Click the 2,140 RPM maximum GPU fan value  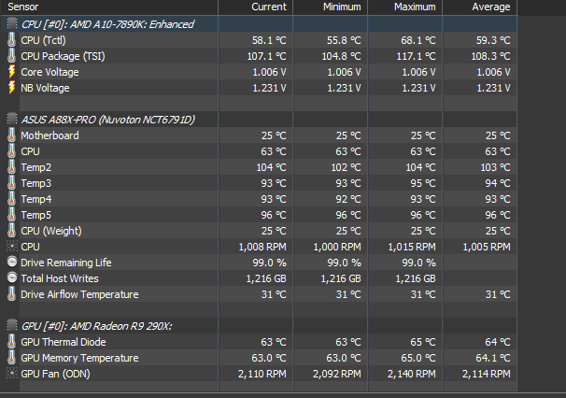click(x=412, y=374)
